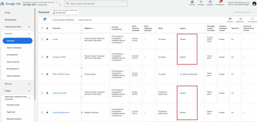The image size is (257, 122).
Task: Open Групи об'єктів in sidebar
Action: pos(13,62)
